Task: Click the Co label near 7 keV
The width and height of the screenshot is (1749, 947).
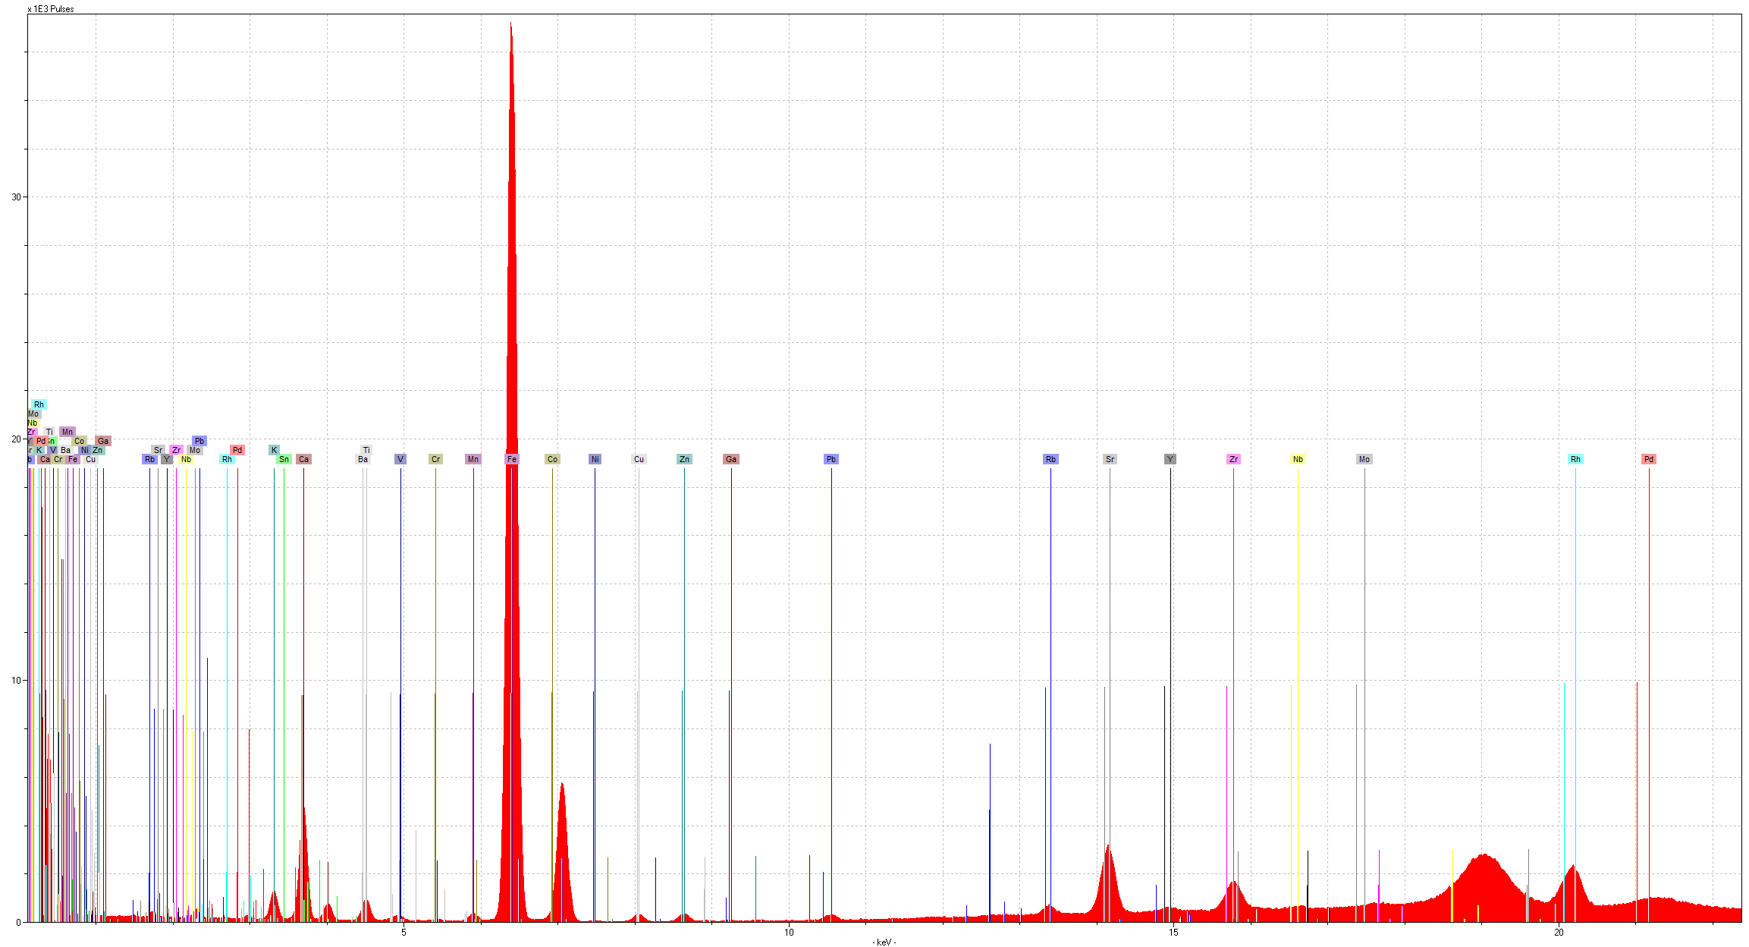Action: point(552,459)
